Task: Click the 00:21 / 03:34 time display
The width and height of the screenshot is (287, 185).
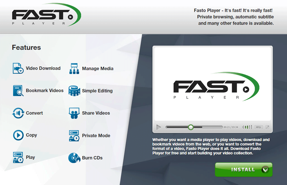Action: click(231, 127)
